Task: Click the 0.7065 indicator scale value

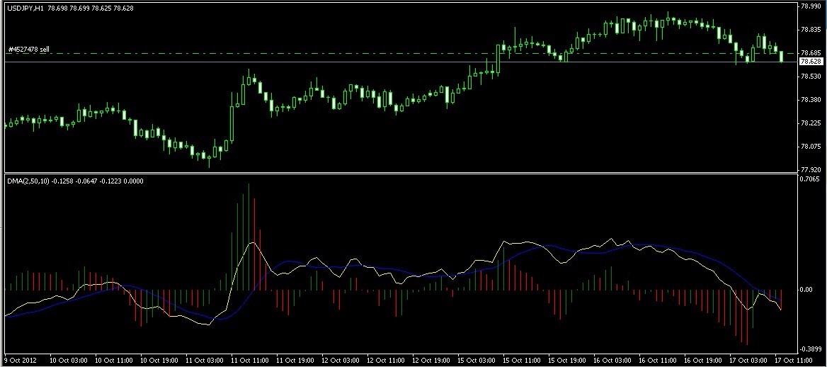Action: pos(811,179)
